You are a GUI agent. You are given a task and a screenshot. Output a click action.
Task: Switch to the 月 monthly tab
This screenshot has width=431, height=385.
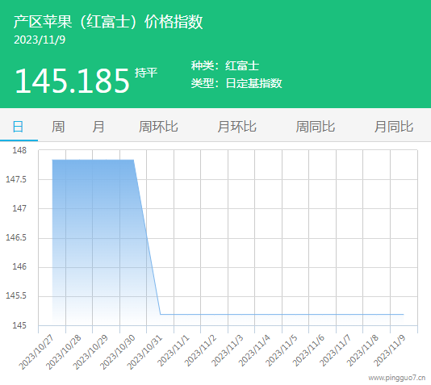[x=98, y=127]
